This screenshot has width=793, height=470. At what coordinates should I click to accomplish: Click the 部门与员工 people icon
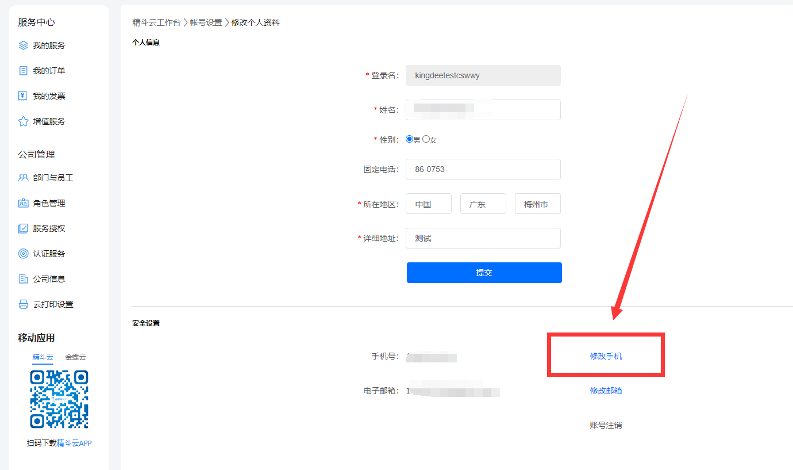point(23,177)
